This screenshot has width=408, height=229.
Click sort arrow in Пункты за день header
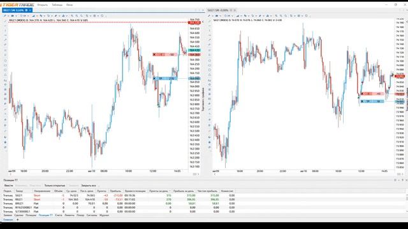[170, 191]
